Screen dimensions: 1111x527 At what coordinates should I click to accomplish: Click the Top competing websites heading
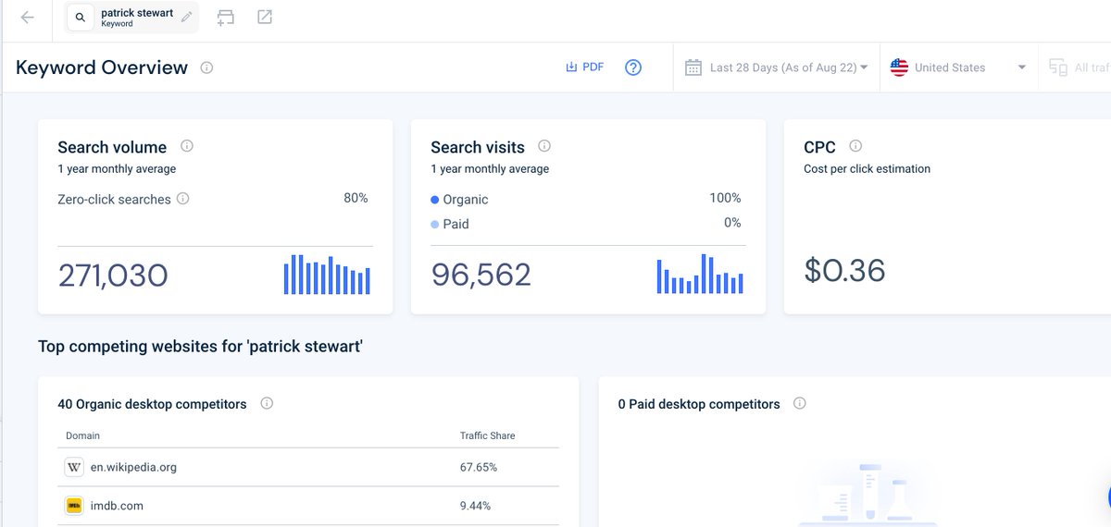pyautogui.click(x=201, y=347)
